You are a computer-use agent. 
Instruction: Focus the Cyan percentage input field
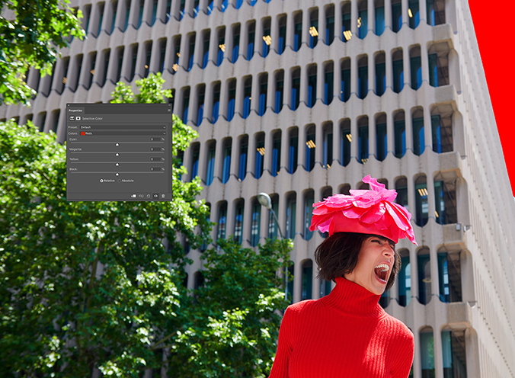154,139
